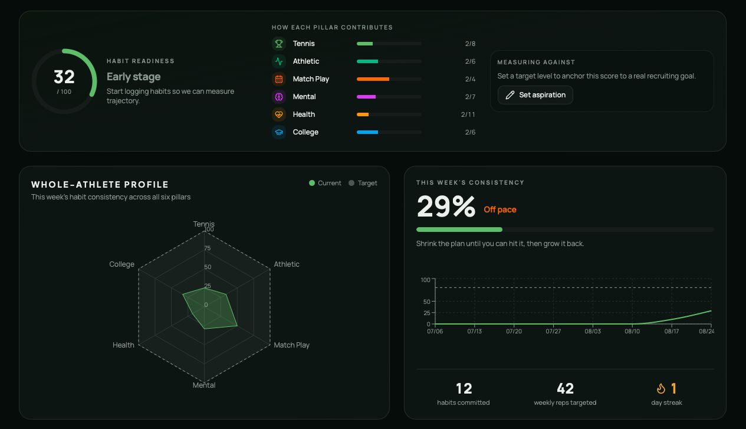Image resolution: width=746 pixels, height=429 pixels.
Task: Click the 29% consistency figure
Action: click(x=446, y=207)
